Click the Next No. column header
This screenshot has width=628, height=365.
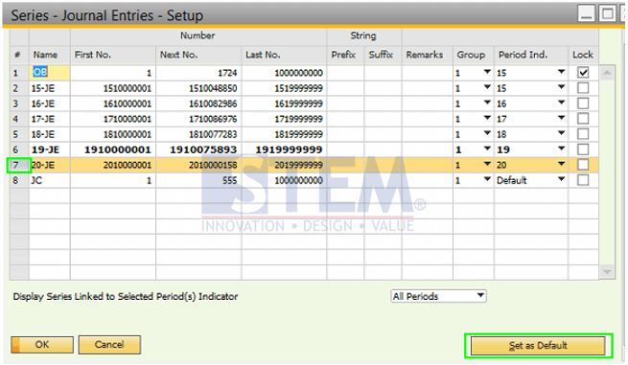[x=198, y=55]
